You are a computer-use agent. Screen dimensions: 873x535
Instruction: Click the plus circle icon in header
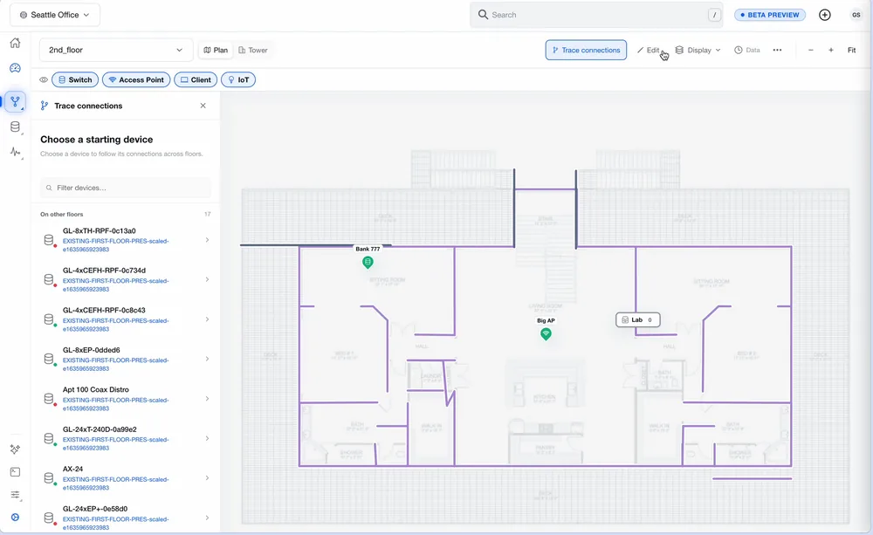[825, 15]
